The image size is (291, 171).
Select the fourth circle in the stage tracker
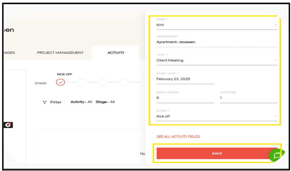click(x=123, y=82)
